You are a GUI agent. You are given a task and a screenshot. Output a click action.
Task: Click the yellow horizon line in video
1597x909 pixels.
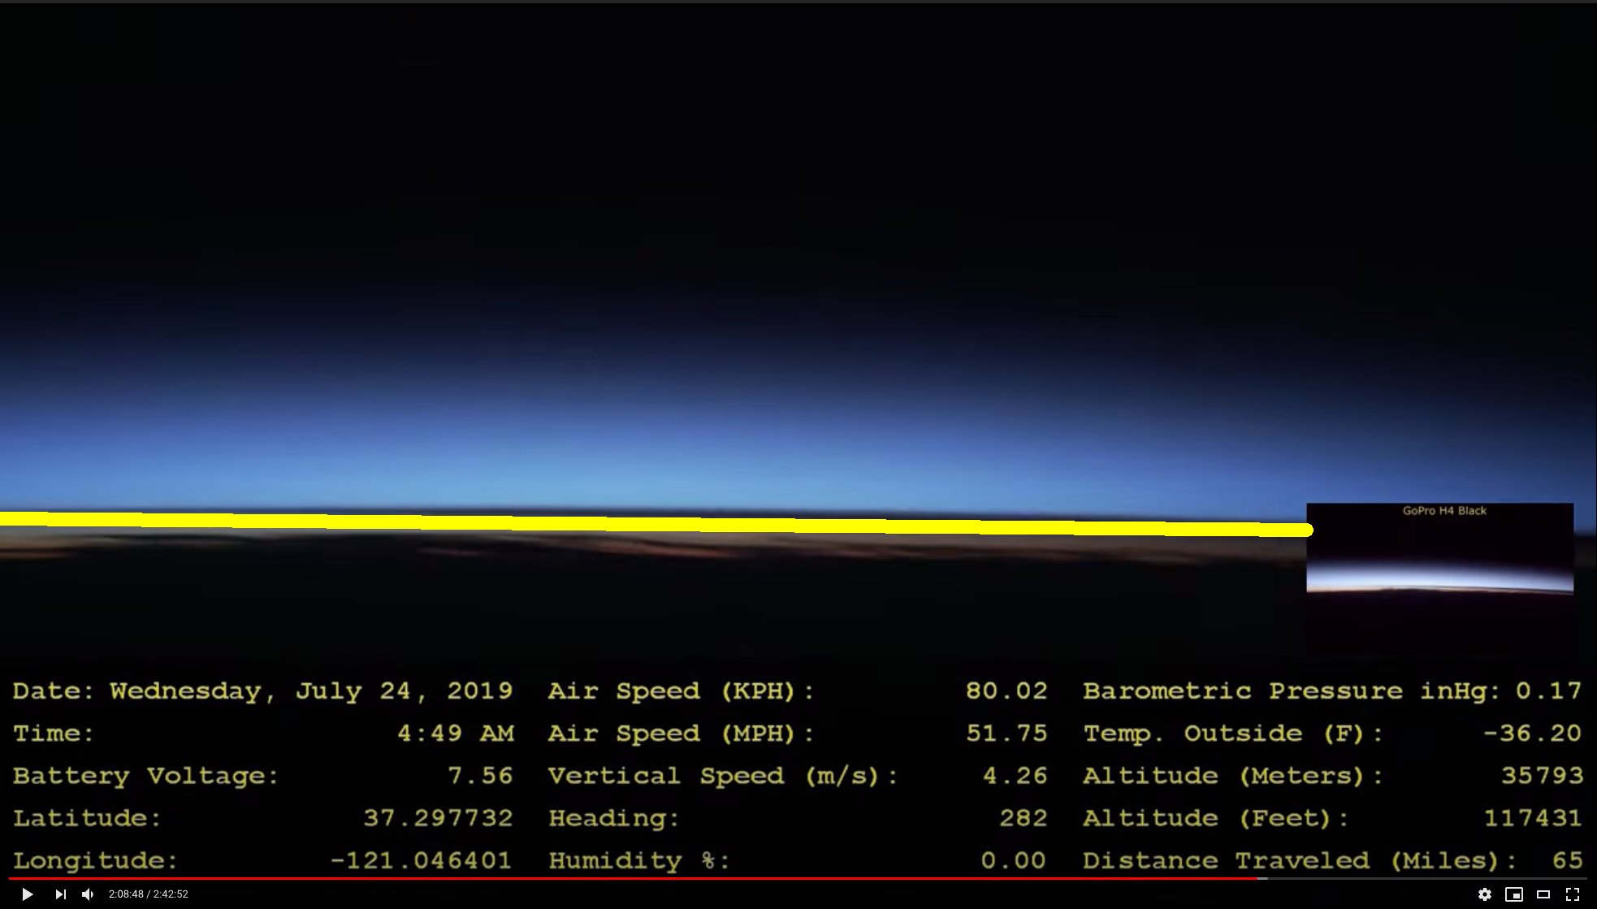point(650,524)
